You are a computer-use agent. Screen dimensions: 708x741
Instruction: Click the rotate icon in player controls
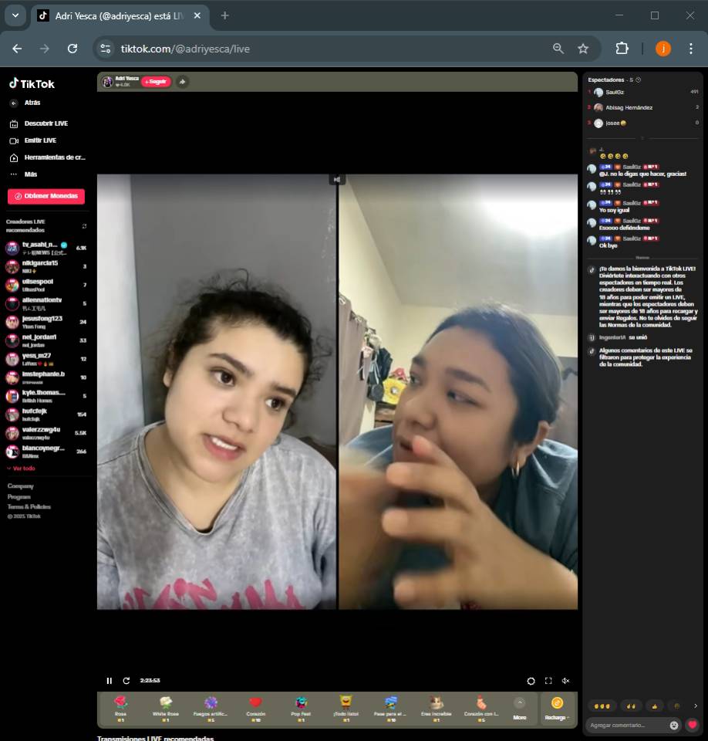tap(531, 681)
